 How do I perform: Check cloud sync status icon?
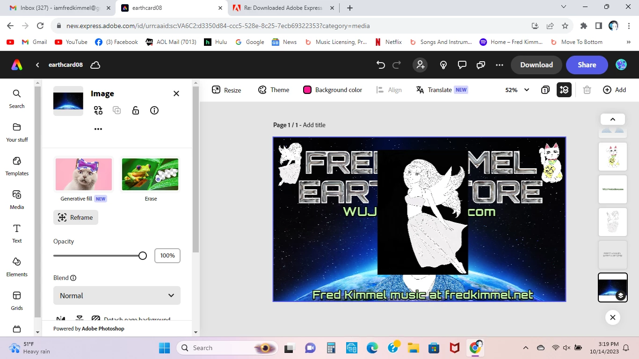point(95,65)
